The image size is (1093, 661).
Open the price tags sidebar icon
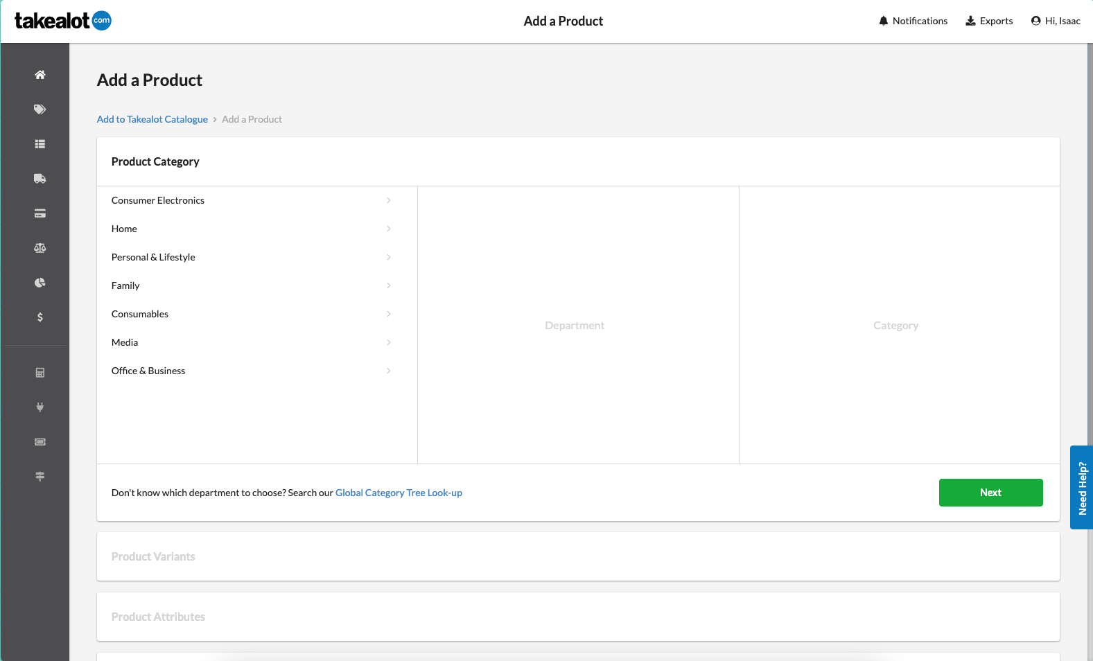40,109
